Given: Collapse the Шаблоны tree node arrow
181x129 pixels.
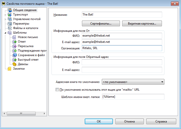Looking at the screenshot, I should (x=5, y=33).
